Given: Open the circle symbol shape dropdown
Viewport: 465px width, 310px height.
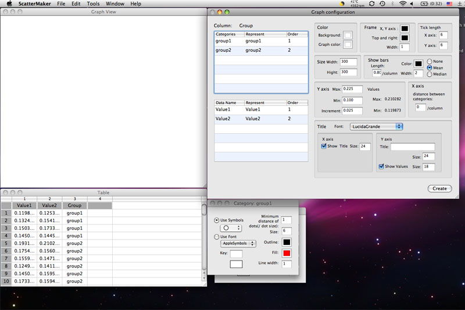Looking at the screenshot, I should tap(231, 228).
